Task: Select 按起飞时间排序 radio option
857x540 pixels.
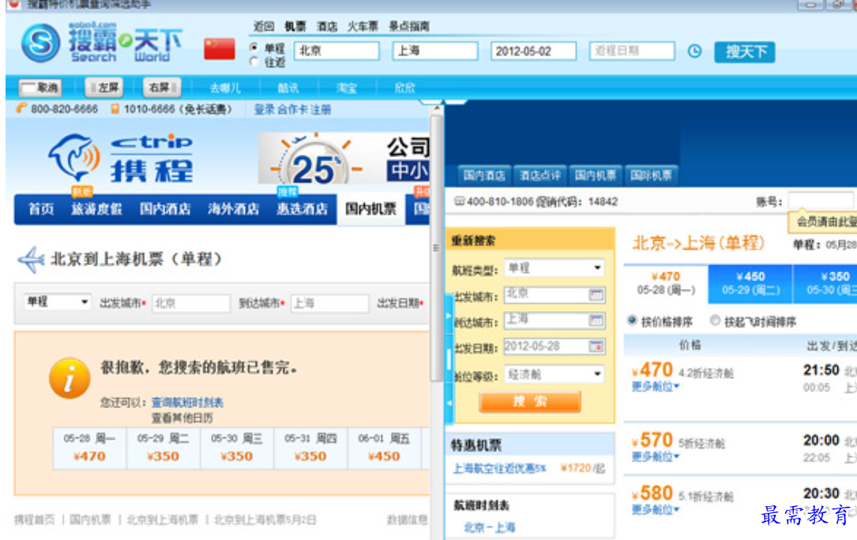Action: coord(714,321)
